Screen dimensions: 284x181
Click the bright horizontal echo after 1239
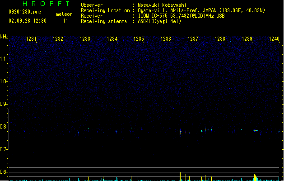[255, 130]
